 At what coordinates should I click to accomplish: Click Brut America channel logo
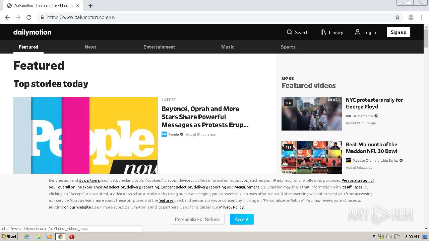[349, 116]
